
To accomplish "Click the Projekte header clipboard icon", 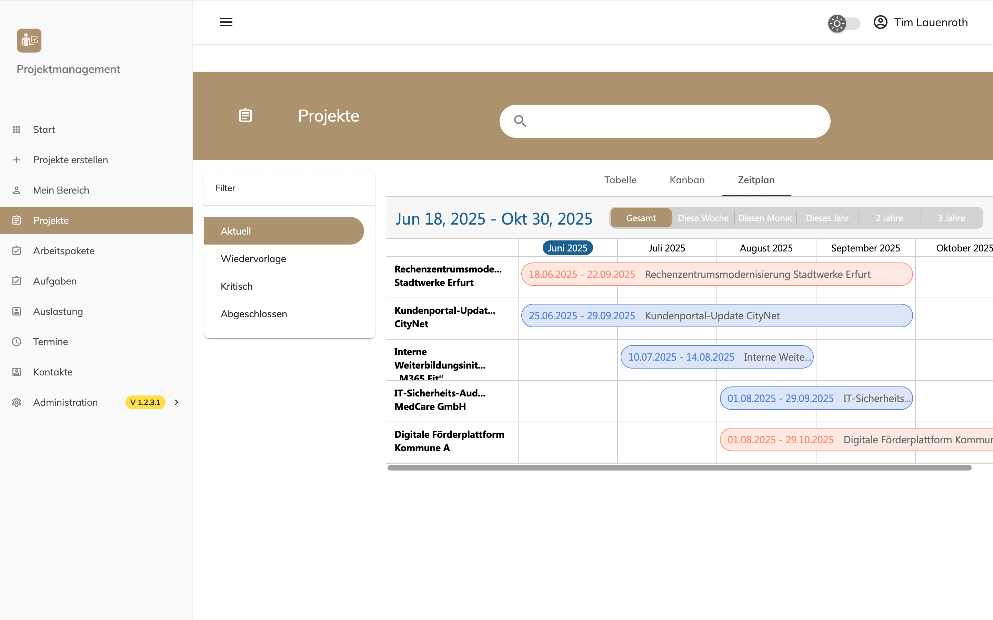I will click(x=245, y=115).
